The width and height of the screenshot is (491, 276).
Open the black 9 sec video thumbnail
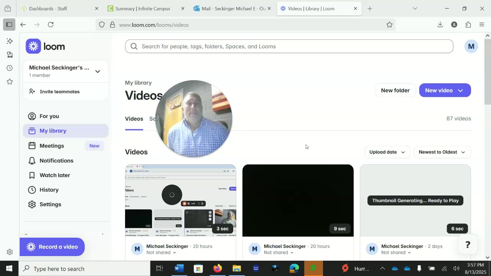pos(298,200)
